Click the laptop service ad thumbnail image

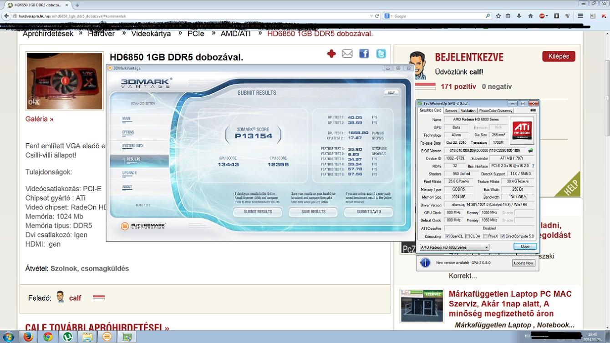[422, 306]
